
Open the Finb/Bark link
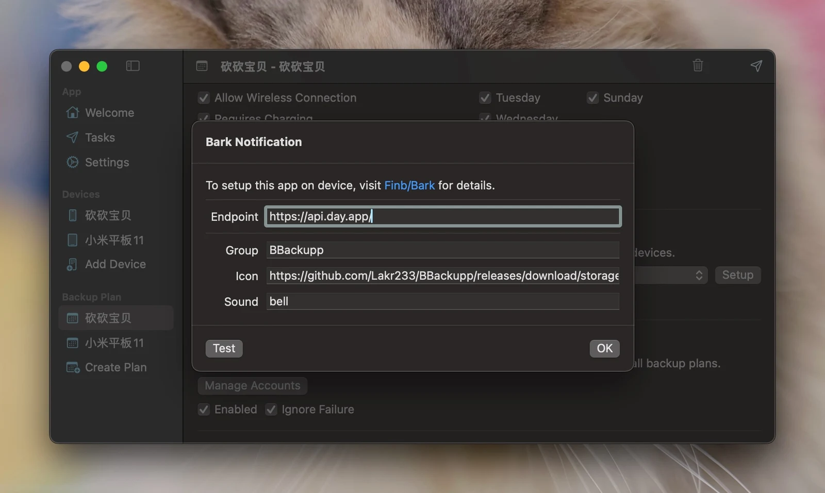click(x=409, y=185)
